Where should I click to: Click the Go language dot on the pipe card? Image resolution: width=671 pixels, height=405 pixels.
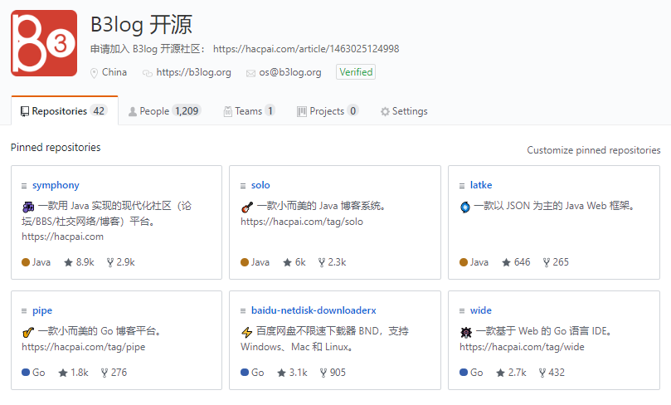pyautogui.click(x=26, y=372)
